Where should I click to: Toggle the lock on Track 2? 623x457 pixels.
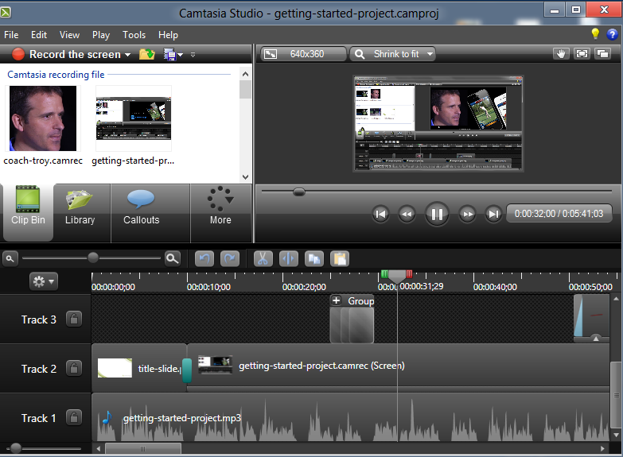(74, 368)
